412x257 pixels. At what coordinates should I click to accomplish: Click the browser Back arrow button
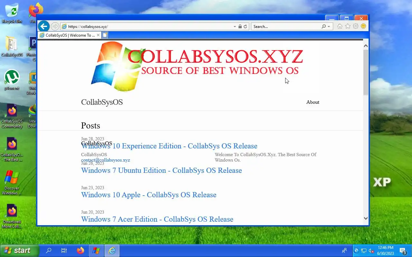[x=44, y=26]
